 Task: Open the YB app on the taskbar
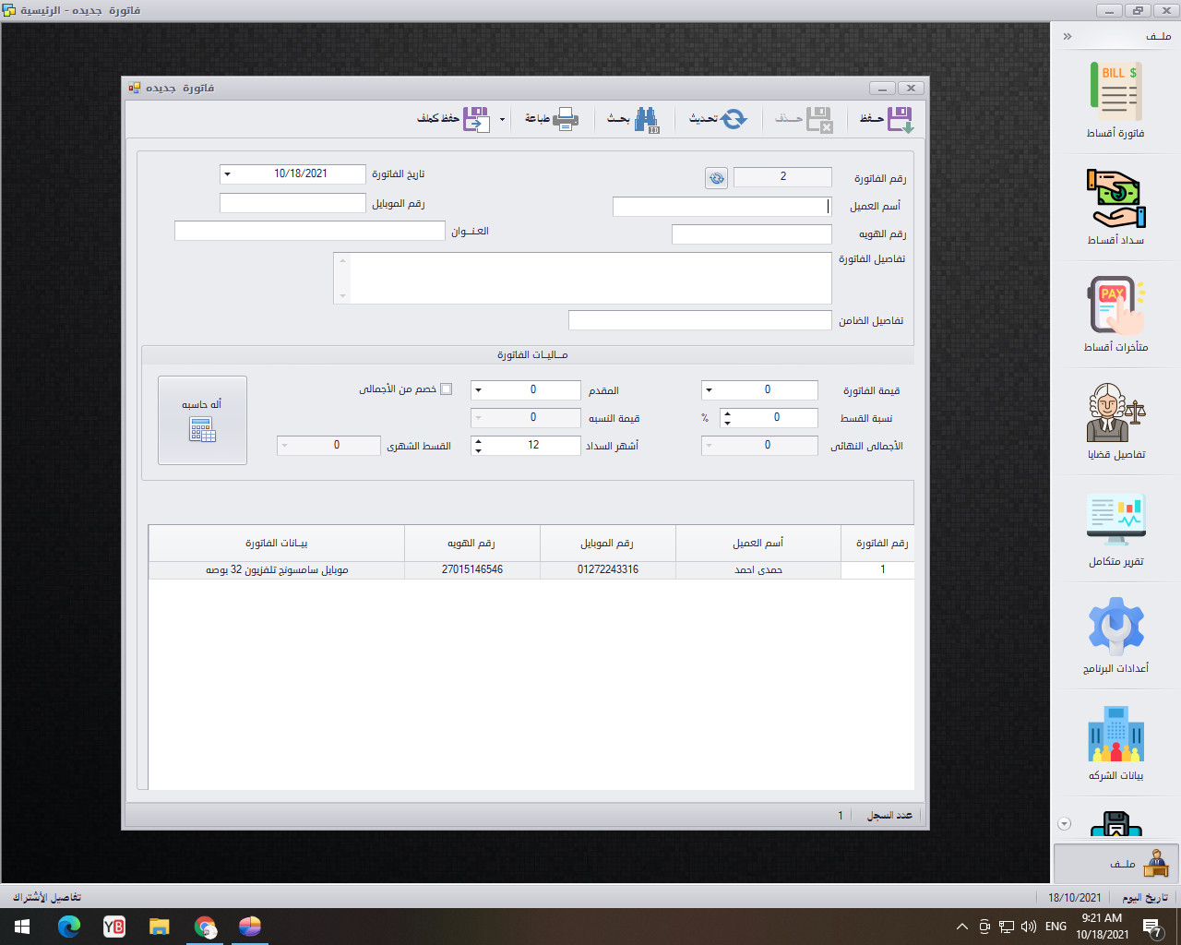[114, 927]
